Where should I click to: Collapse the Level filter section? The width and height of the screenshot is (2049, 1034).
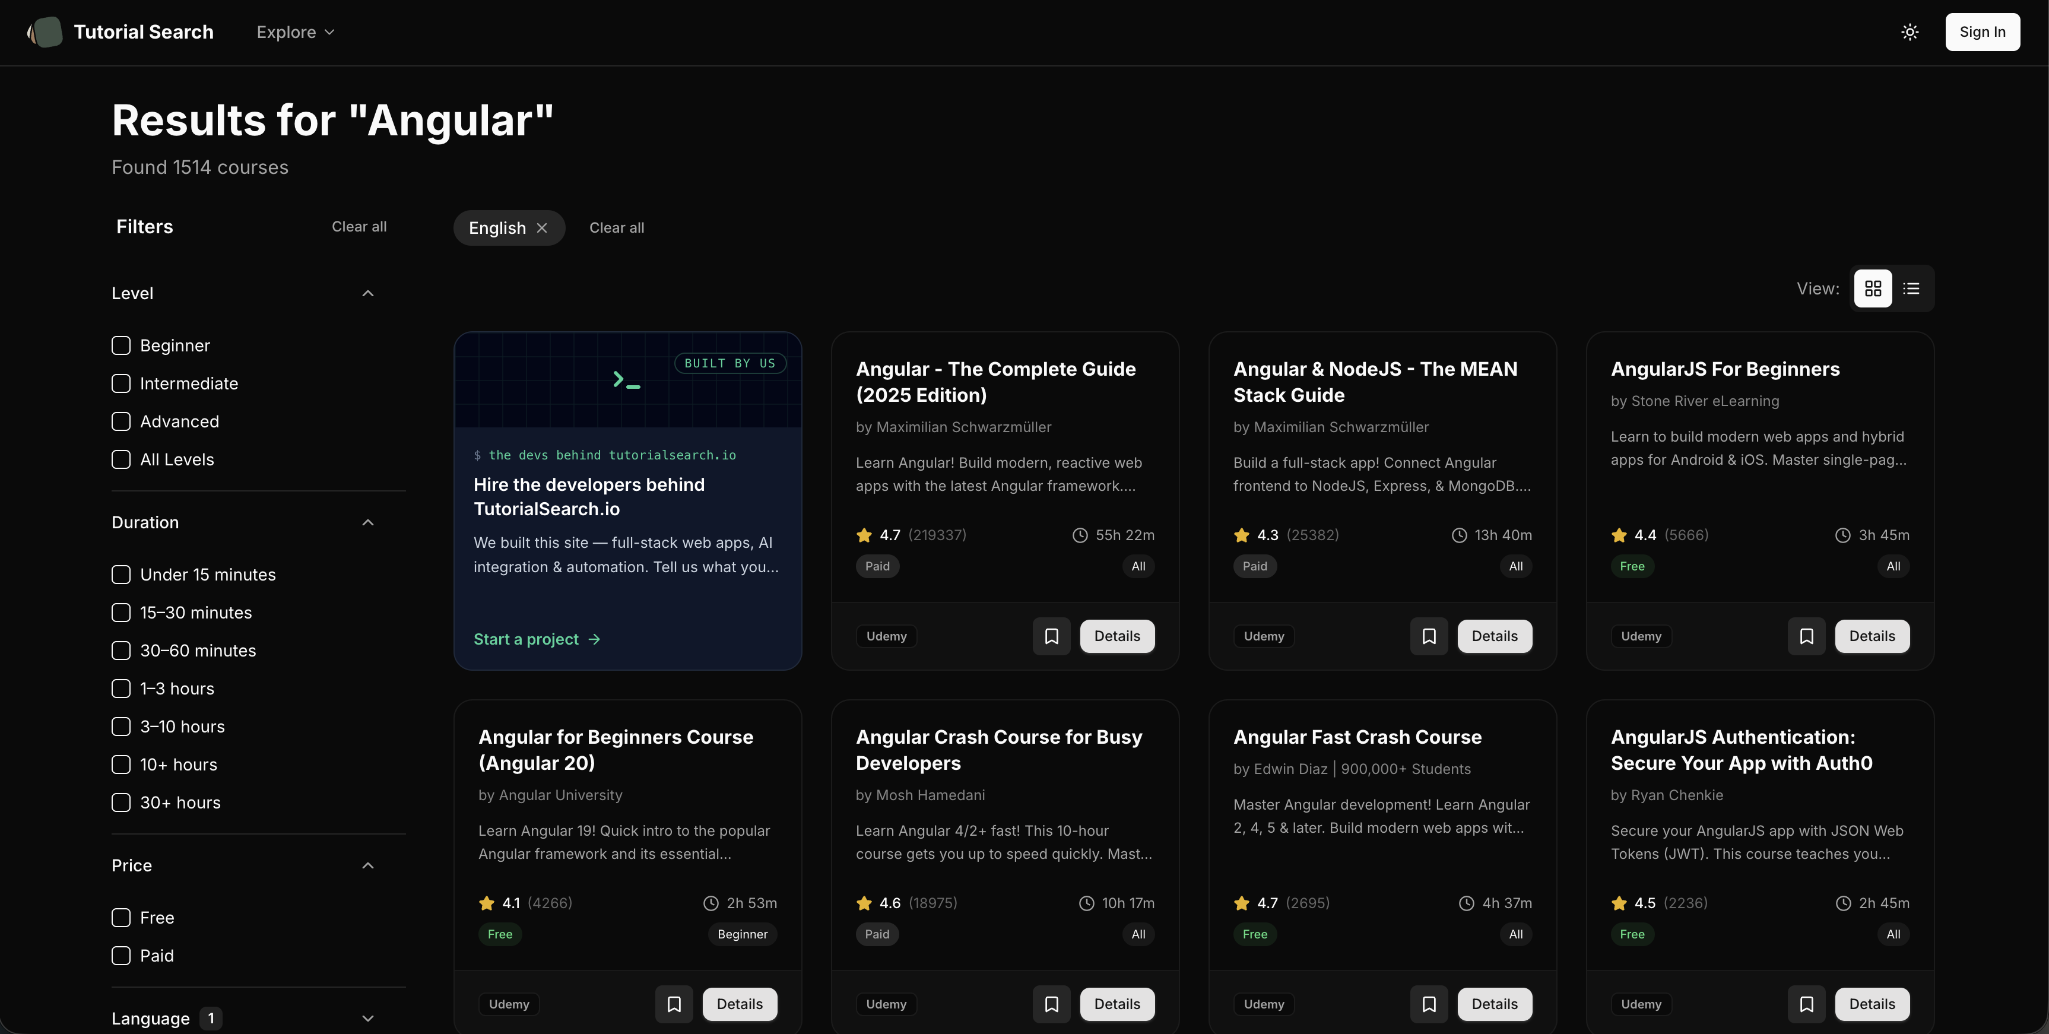point(367,293)
